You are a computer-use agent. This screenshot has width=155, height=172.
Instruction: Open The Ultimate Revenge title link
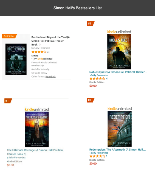35,152
